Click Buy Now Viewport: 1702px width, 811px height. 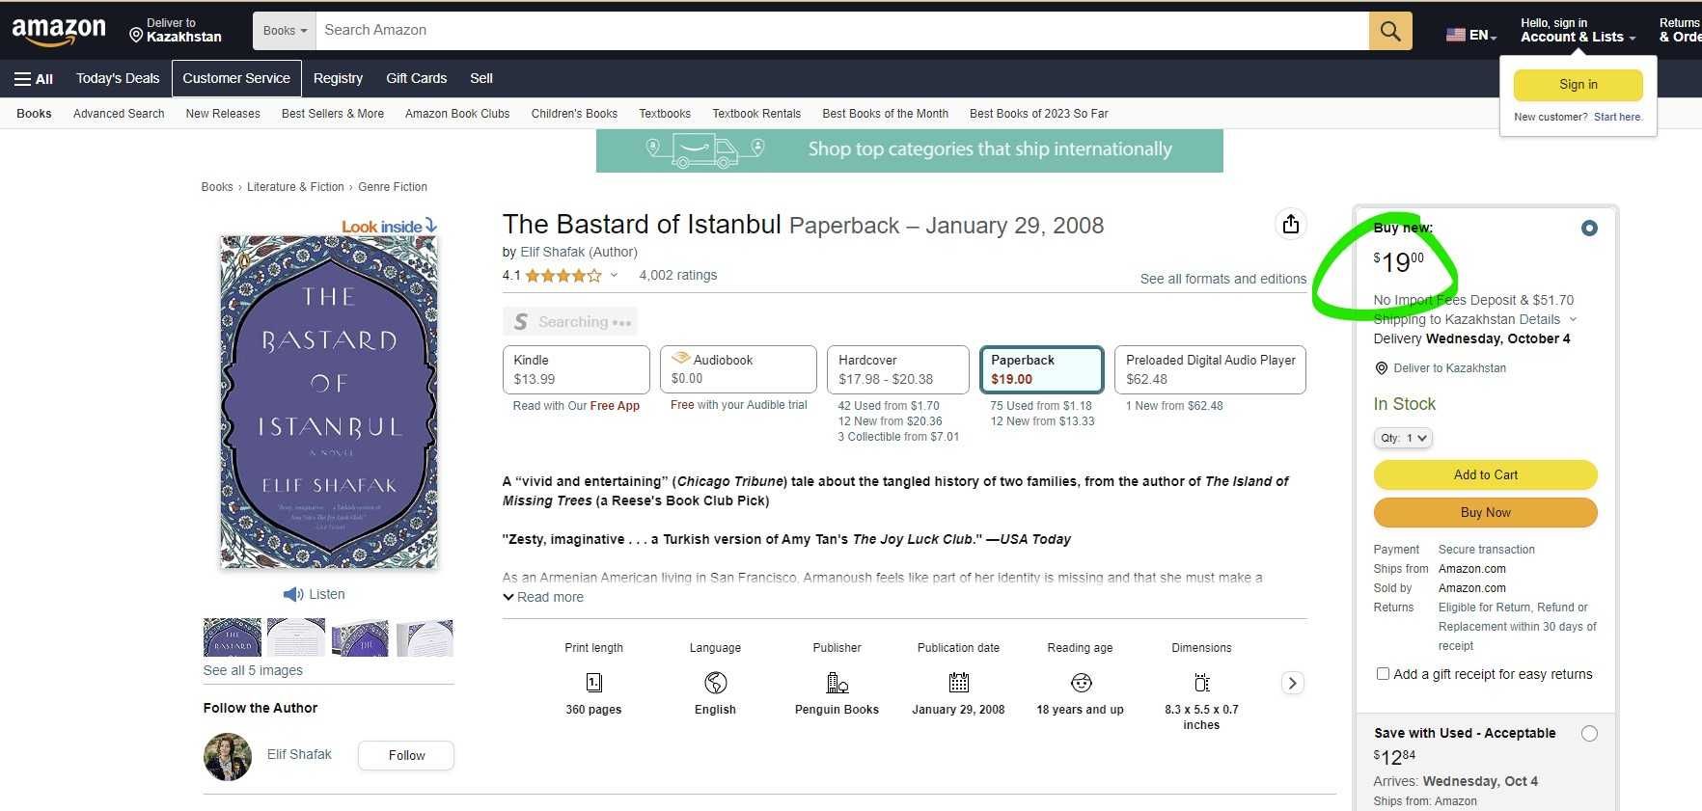[x=1486, y=513]
